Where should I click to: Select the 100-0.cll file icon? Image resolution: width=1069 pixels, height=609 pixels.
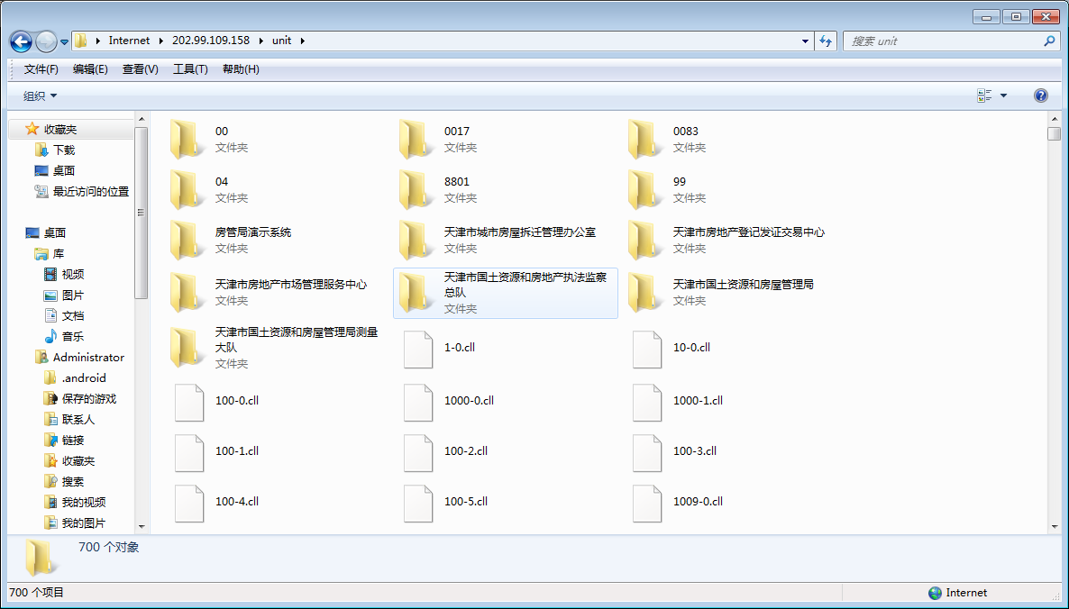[189, 403]
